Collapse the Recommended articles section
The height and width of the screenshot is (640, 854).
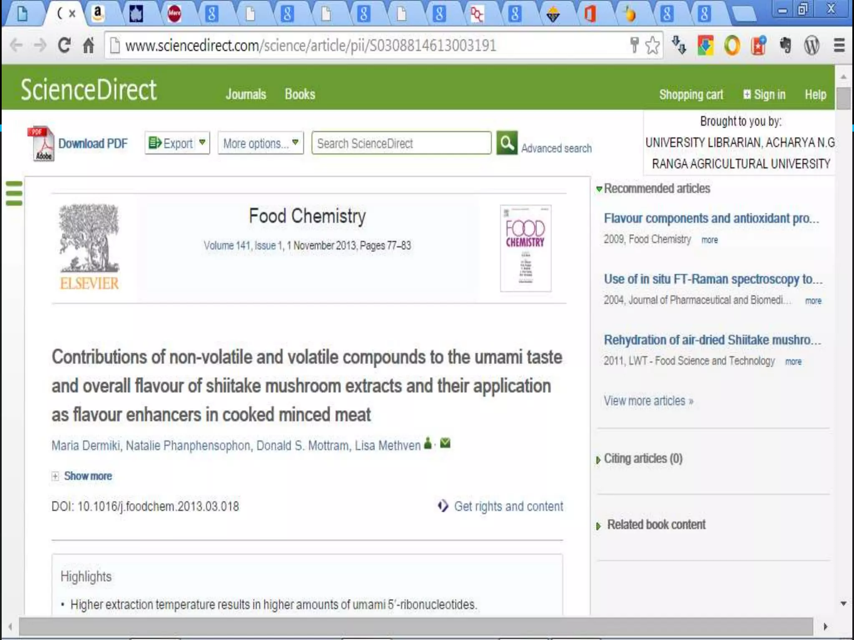click(x=656, y=188)
